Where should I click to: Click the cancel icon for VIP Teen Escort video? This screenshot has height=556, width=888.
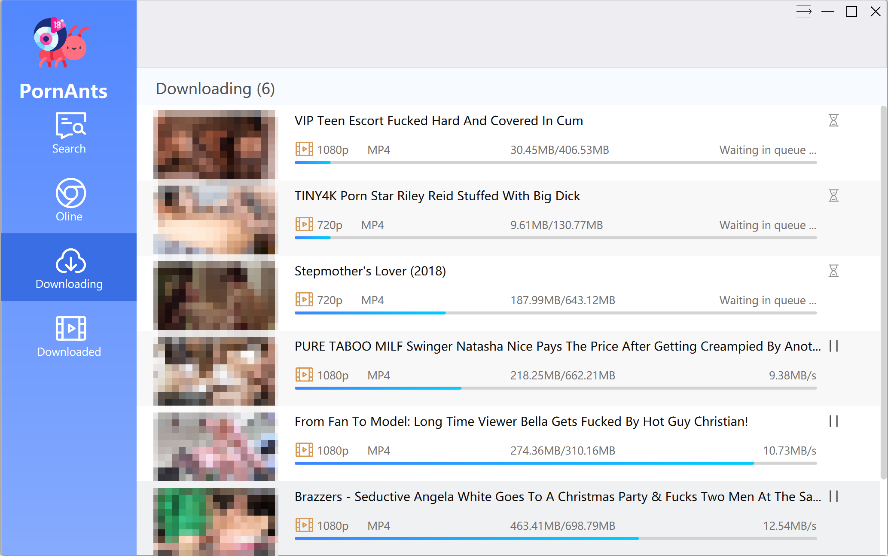point(833,120)
